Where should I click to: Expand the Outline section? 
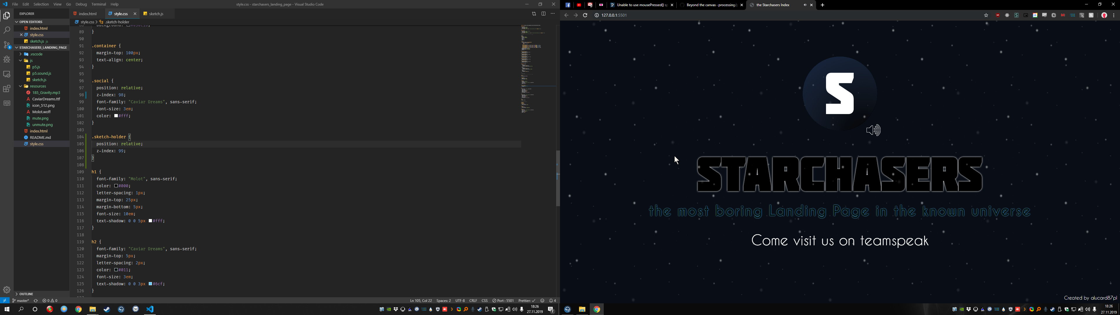[26, 294]
